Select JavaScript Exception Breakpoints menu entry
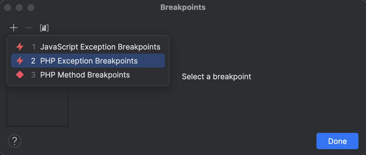Viewport: 366px width, 155px height. coord(100,47)
